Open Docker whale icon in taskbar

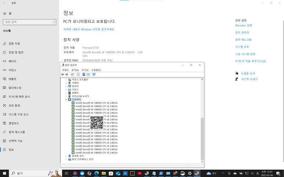pos(82,173)
